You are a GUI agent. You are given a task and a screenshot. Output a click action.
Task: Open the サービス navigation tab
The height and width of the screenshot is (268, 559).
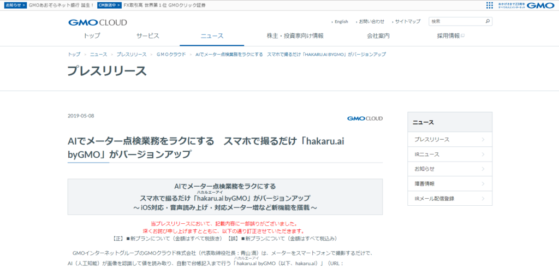point(147,35)
